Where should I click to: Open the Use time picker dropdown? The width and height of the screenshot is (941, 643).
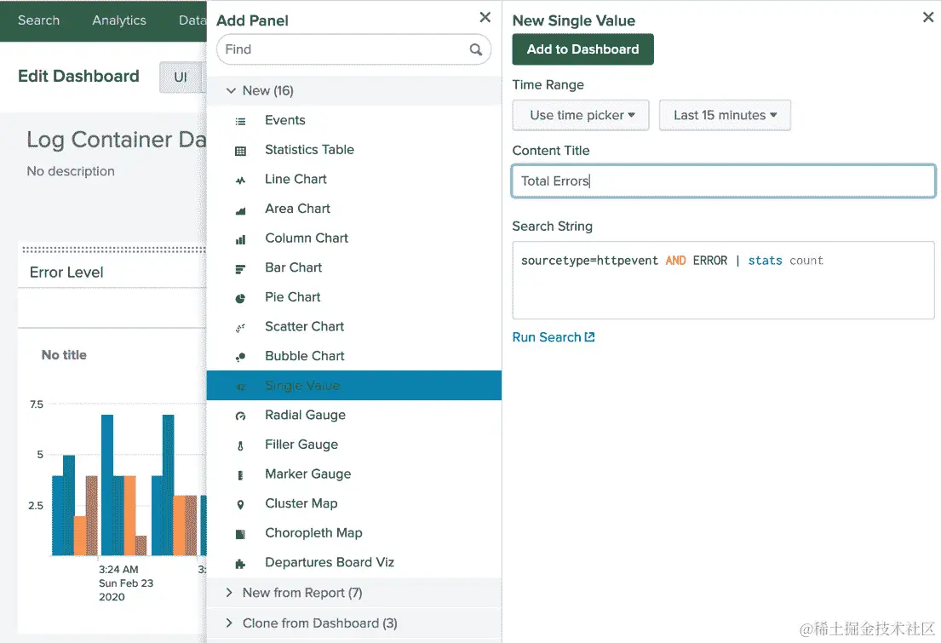click(x=580, y=115)
